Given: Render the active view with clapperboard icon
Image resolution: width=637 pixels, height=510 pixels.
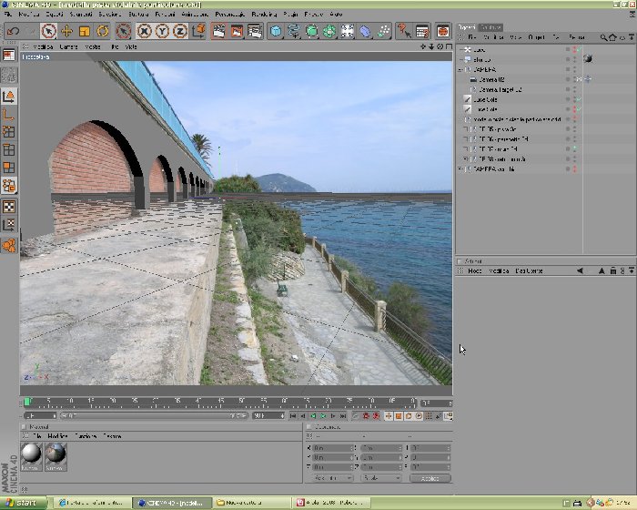Looking at the screenshot, I should tap(219, 31).
